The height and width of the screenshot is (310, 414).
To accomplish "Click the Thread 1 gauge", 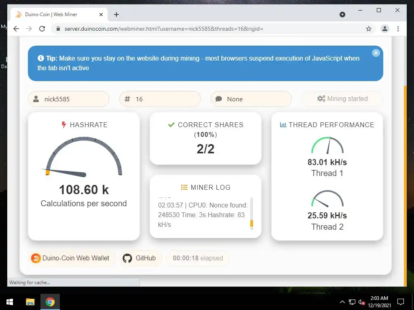I will tap(327, 145).
